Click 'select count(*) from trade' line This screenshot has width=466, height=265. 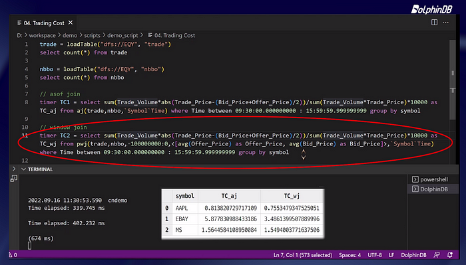coord(83,52)
